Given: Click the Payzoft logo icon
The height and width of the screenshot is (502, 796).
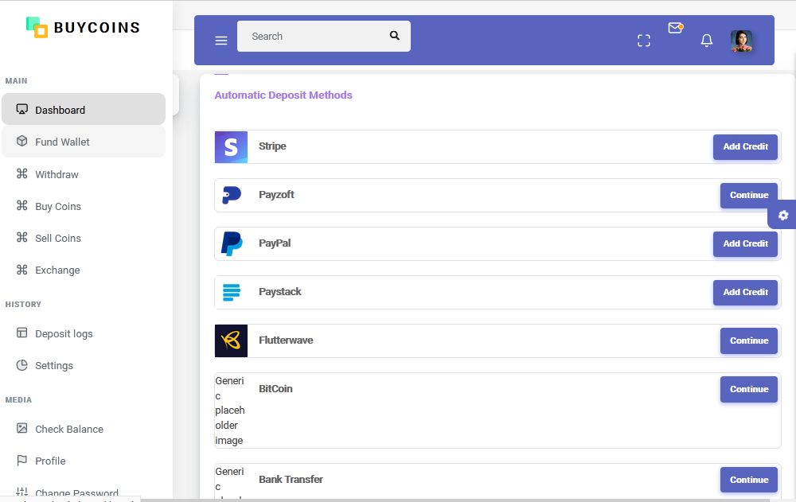Looking at the screenshot, I should [x=232, y=196].
